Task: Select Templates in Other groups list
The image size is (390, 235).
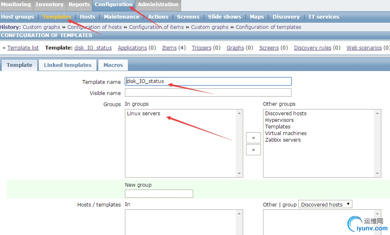Action: [x=278, y=127]
